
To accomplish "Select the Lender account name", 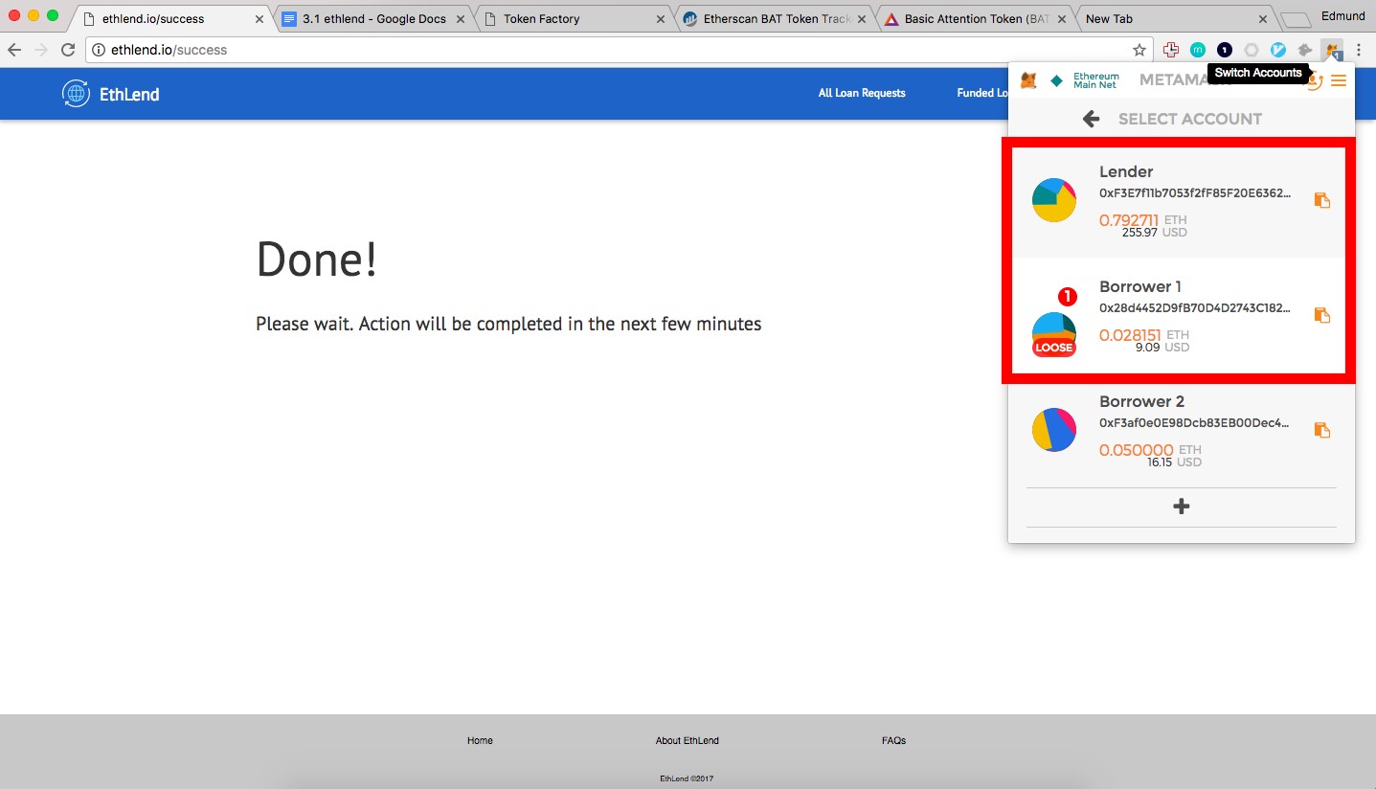I will coord(1126,171).
